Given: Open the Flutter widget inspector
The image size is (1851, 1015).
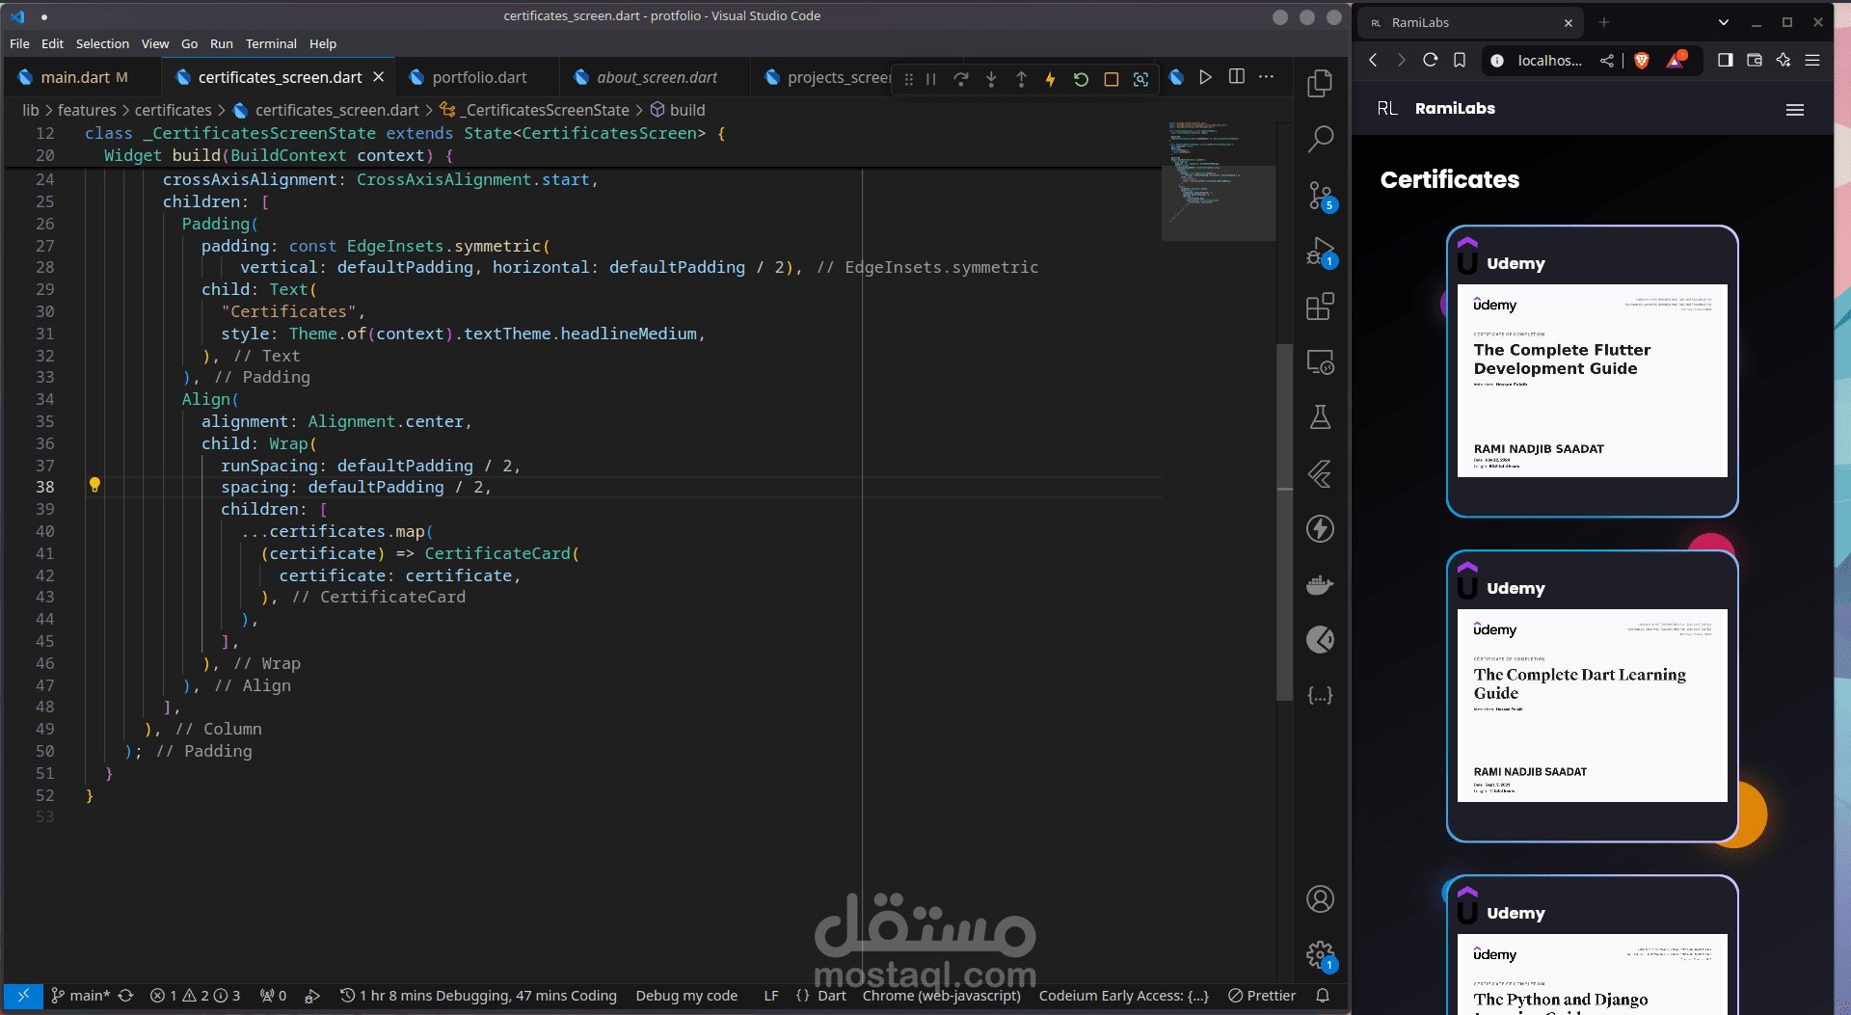Looking at the screenshot, I should (x=1140, y=79).
